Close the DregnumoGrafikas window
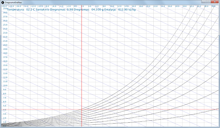The width and height of the screenshot is (220, 128). coord(215,2)
